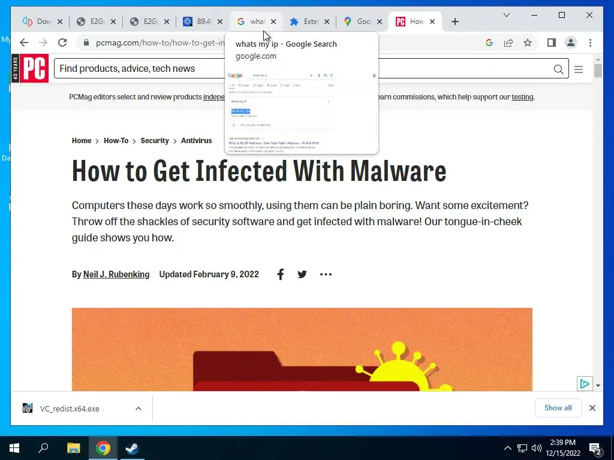This screenshot has width=614, height=460.
Task: Click the Security breadcrumb link
Action: click(155, 140)
